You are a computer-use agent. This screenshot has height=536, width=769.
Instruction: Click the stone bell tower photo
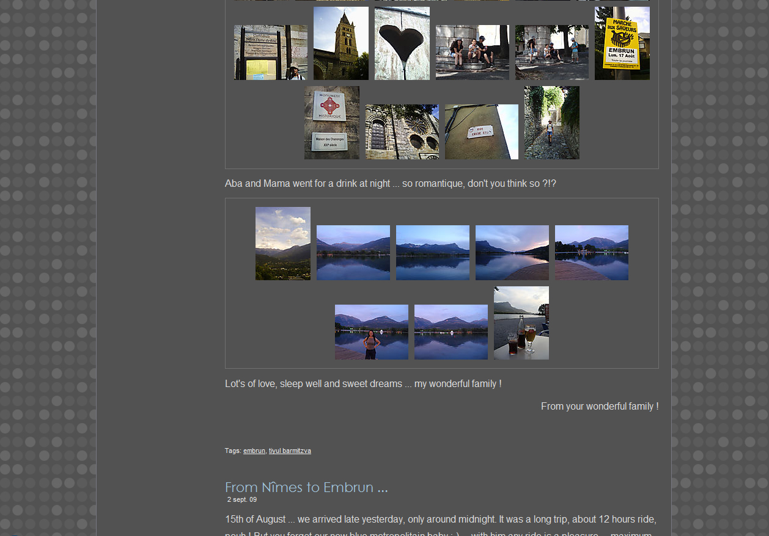click(340, 43)
